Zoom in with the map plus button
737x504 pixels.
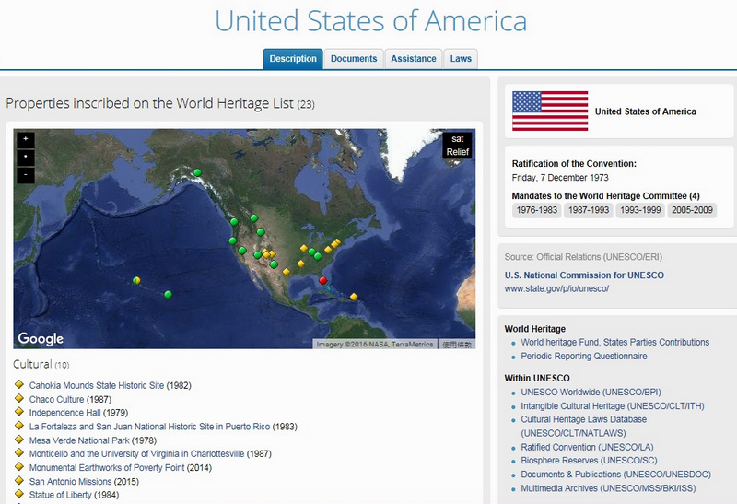(26, 139)
